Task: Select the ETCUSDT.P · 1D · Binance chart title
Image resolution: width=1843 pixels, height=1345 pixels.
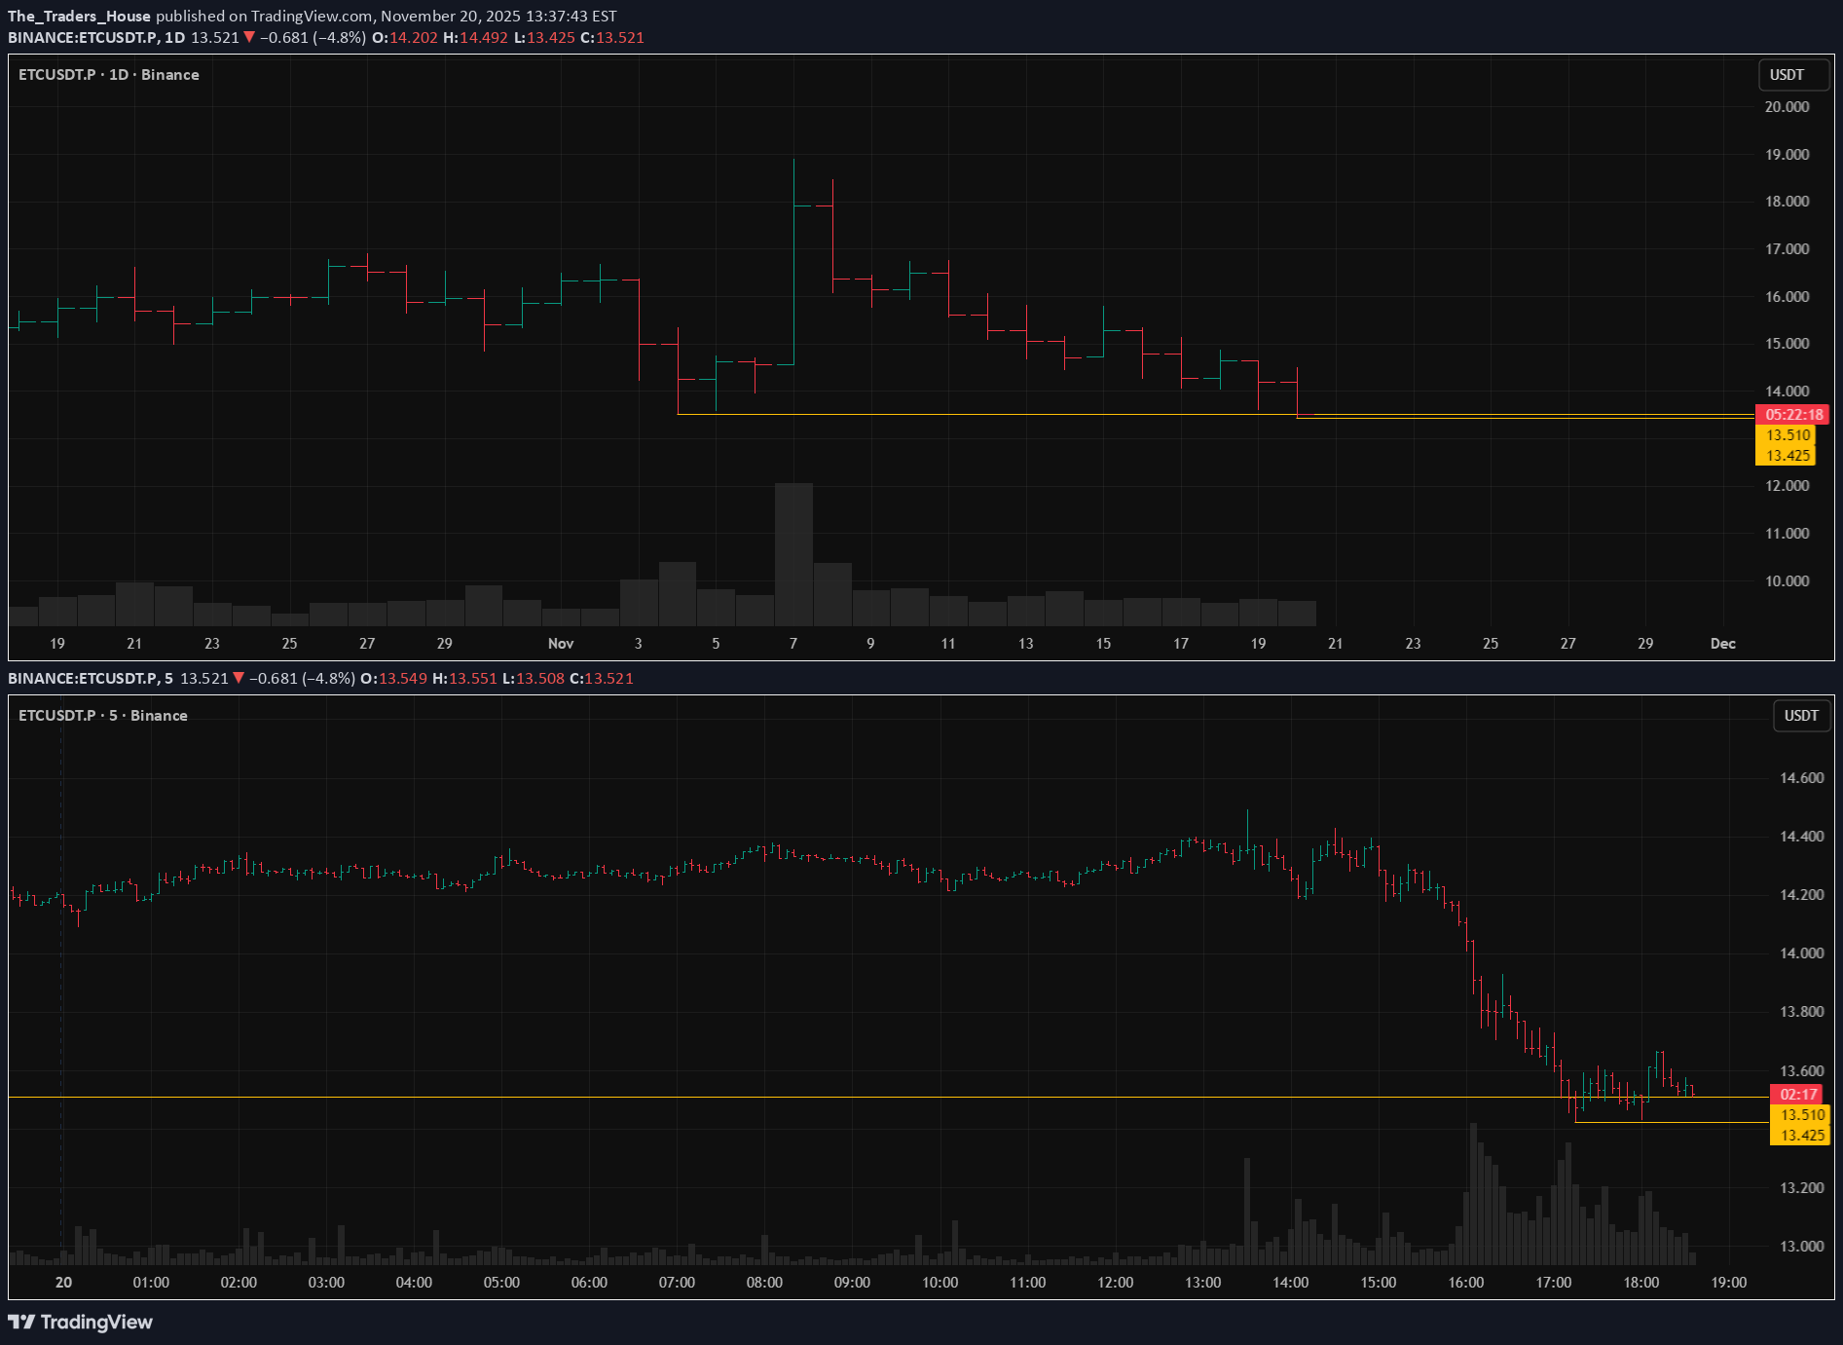Action: pos(109,75)
